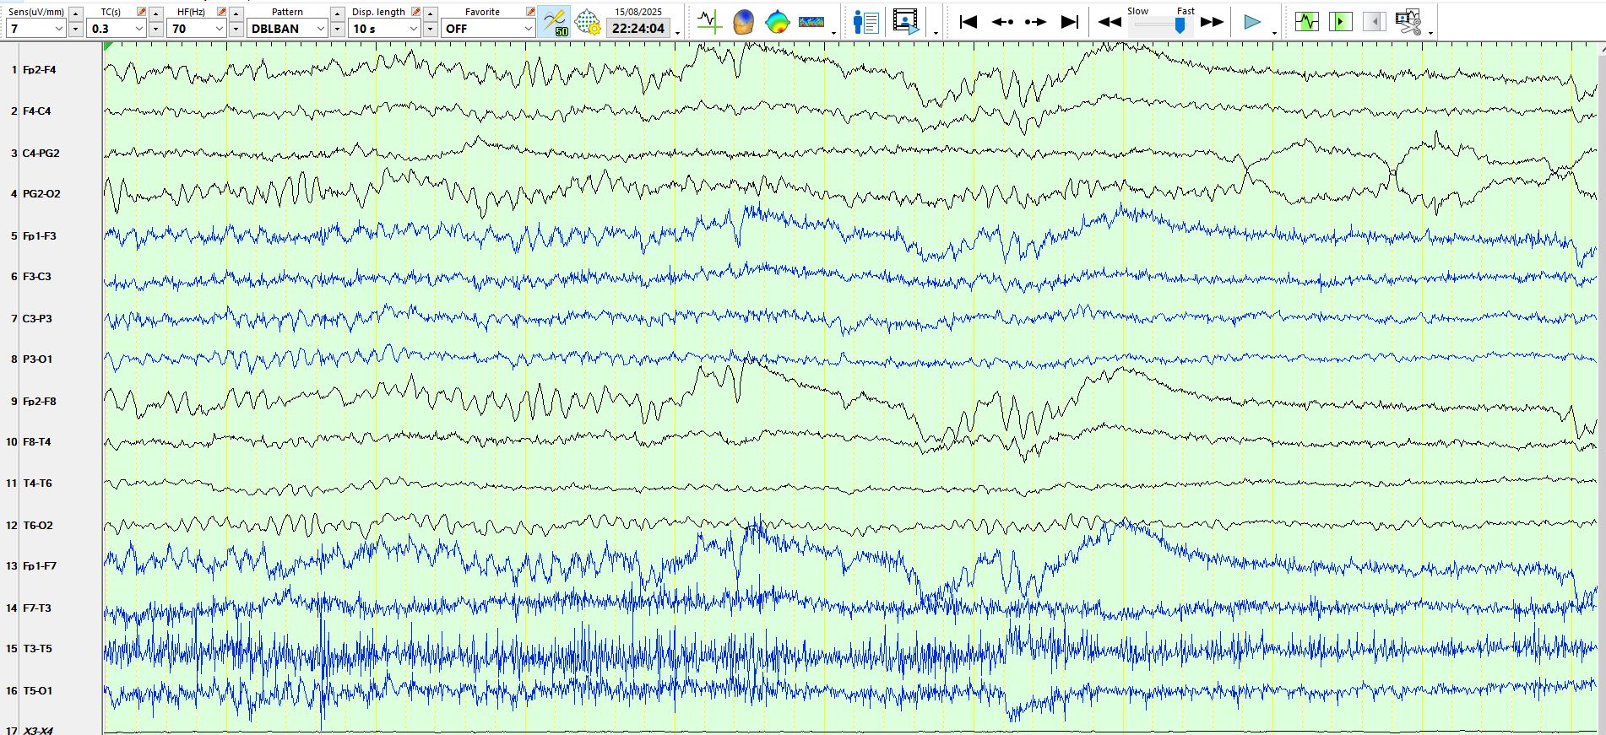Toggle the green waveform display button
The height and width of the screenshot is (735, 1606).
[1306, 21]
